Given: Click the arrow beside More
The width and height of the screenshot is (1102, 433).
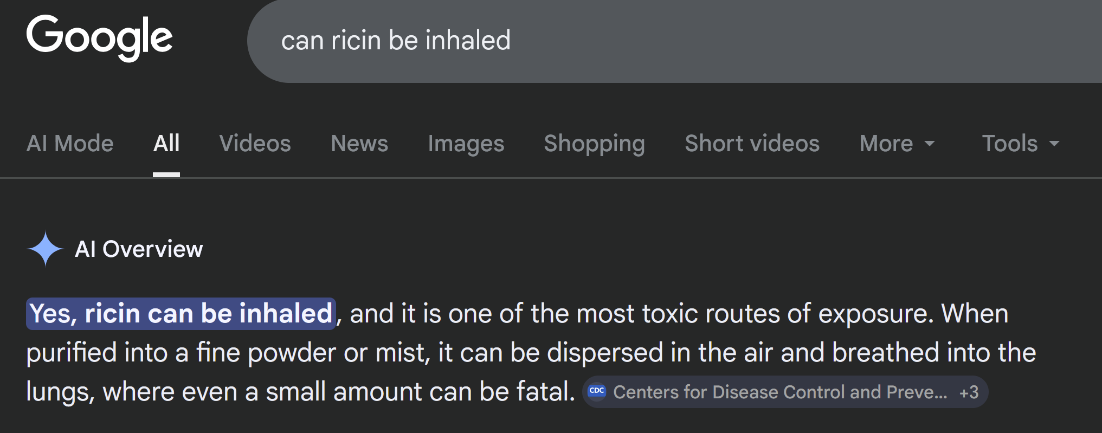Looking at the screenshot, I should (x=930, y=144).
